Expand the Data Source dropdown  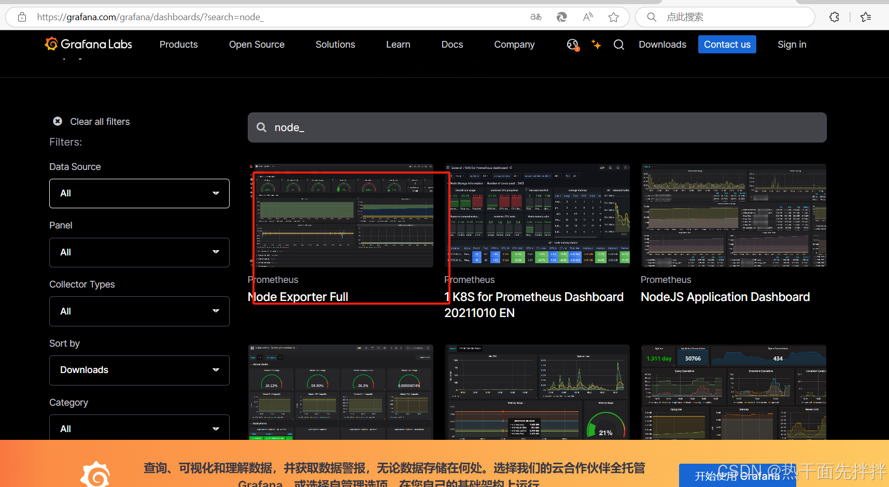coord(139,193)
